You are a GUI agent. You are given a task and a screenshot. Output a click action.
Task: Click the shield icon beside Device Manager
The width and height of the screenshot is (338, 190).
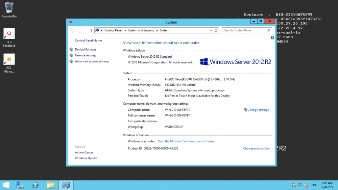coord(71,50)
